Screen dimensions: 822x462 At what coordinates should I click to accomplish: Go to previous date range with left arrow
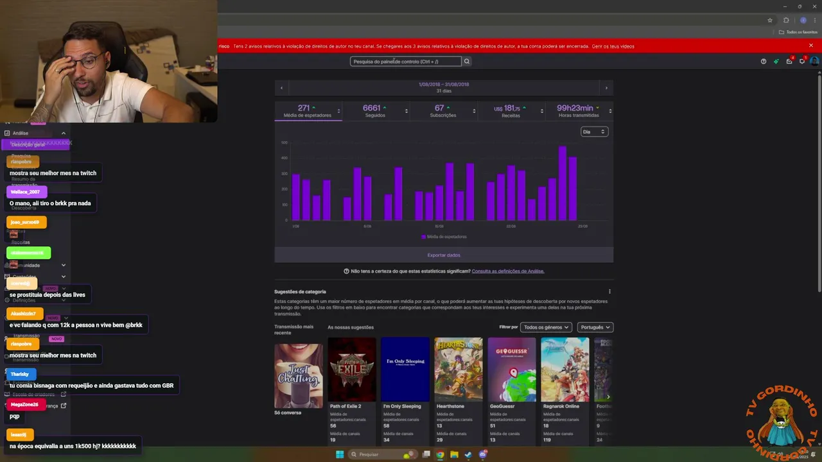coord(281,88)
